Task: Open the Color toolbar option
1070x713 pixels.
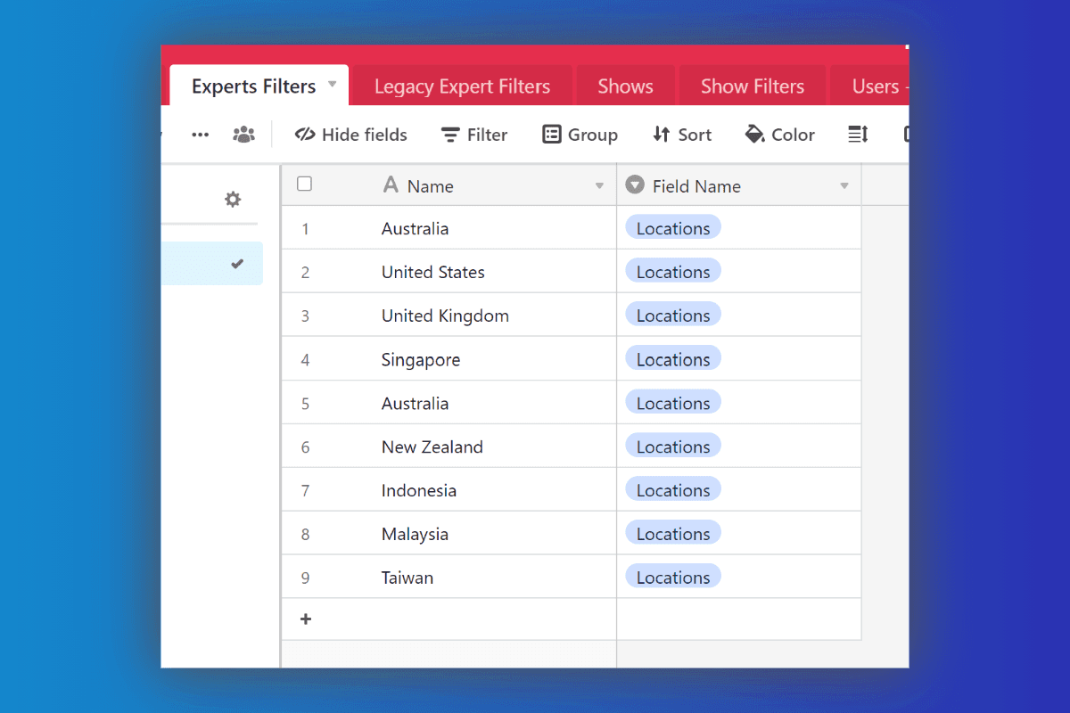Action: coord(780,135)
